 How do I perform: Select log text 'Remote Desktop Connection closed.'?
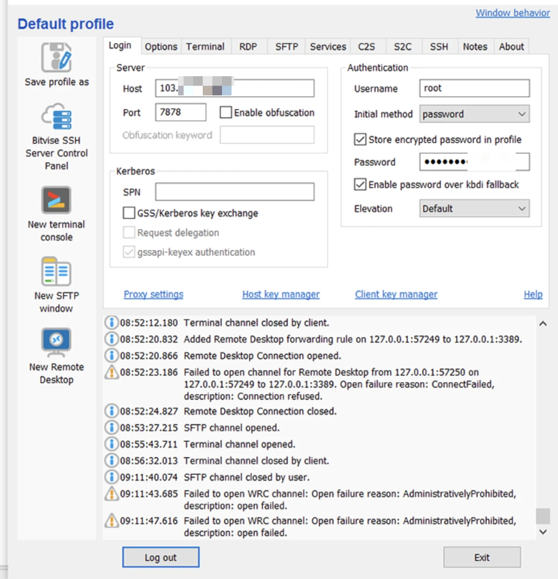coord(260,411)
